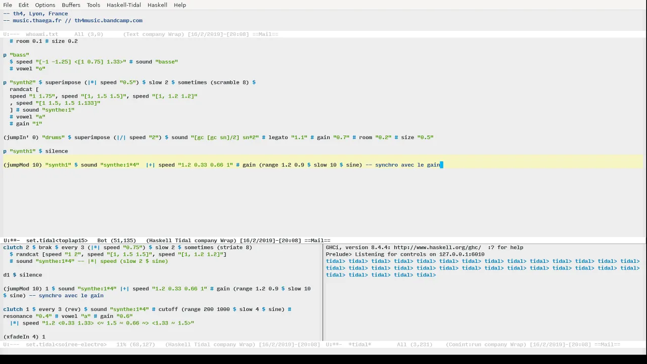Image resolution: width=647 pixels, height=364 pixels.
Task: Click the set.tidal<soiree-electro> buffer name
Action: (66, 344)
